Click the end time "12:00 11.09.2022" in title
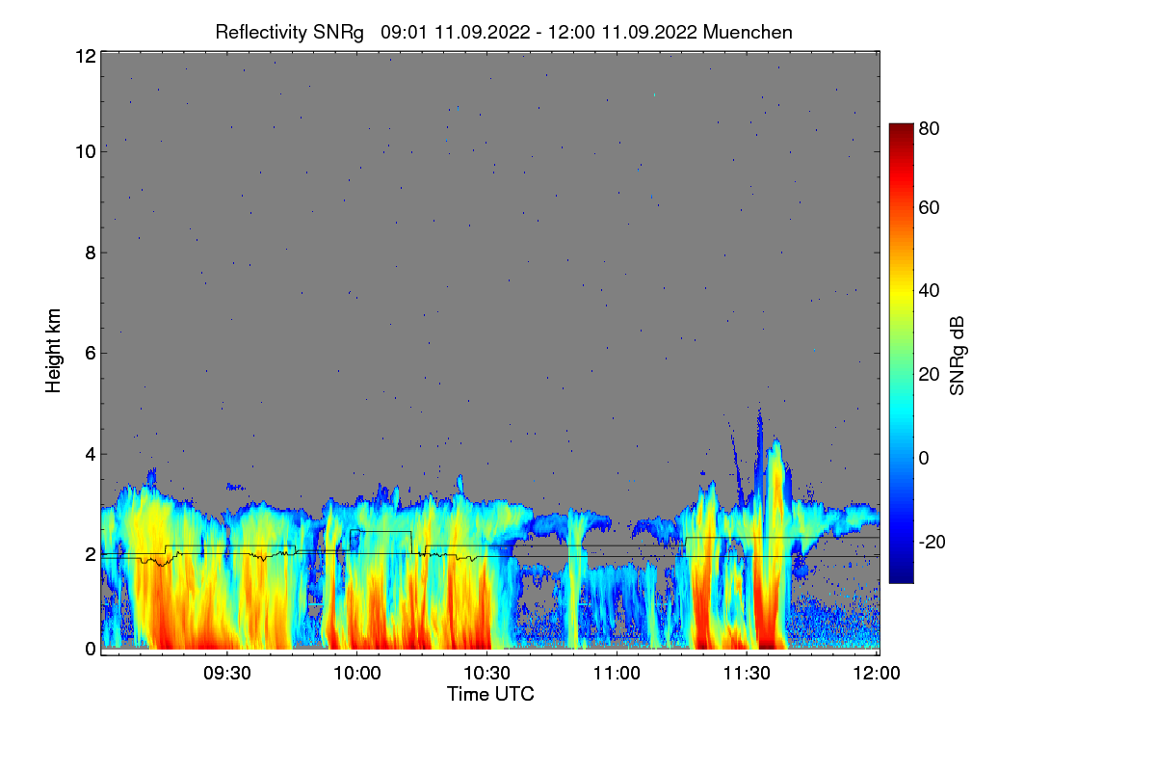The image size is (1156, 771). [621, 32]
